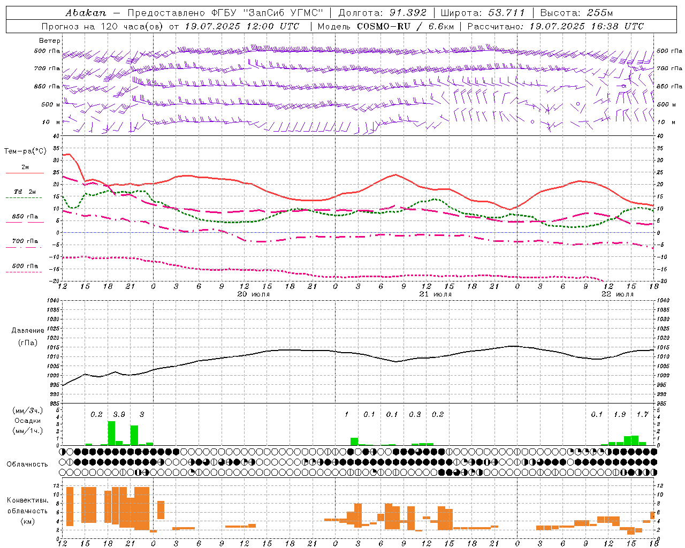Viewport: 685px width, 548px height.
Task: Click the 'Прогноз на 120 часа(ов)' forecast text
Action: coord(103,26)
